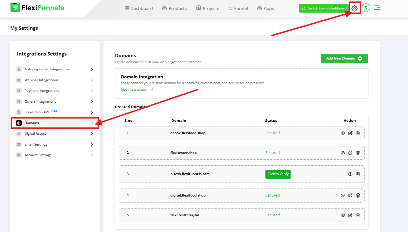Delete the flexi.testff.digital domain

358,215
